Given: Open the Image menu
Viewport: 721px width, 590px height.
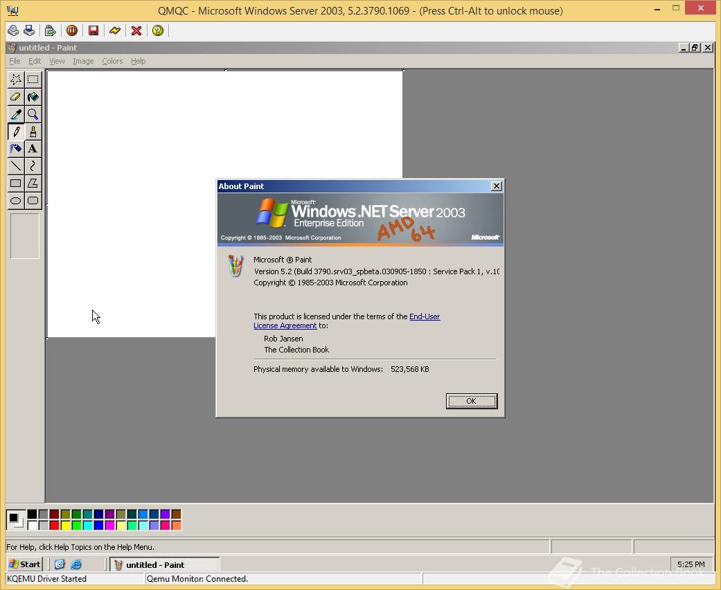Looking at the screenshot, I should coord(83,61).
